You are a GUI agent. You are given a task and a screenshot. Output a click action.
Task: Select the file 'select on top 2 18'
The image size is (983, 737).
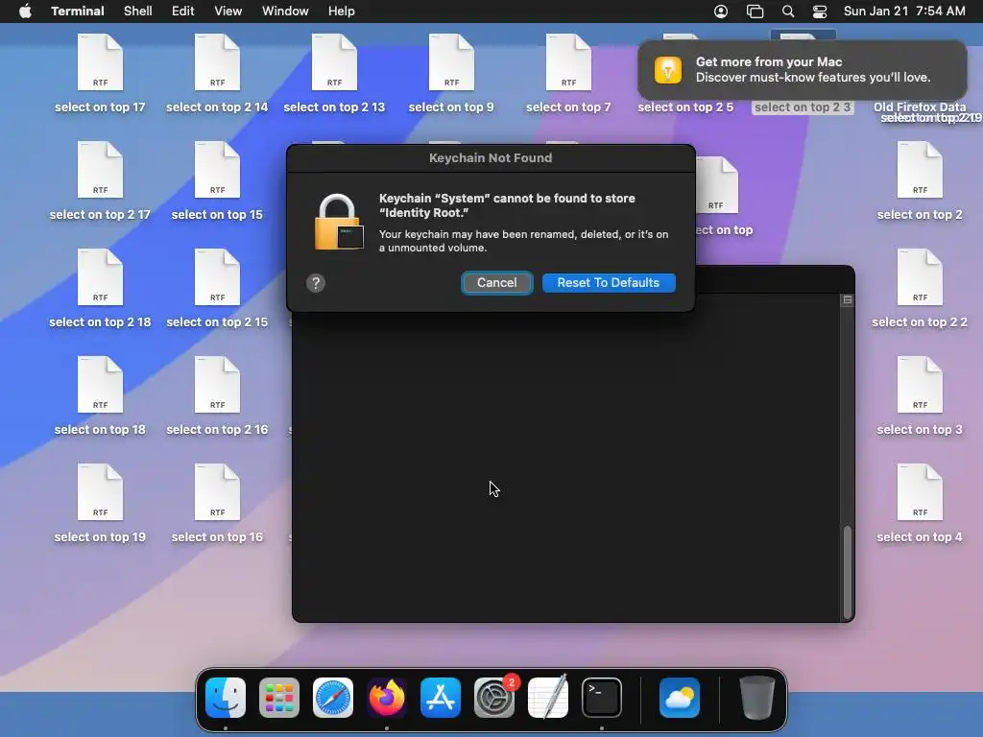point(100,277)
